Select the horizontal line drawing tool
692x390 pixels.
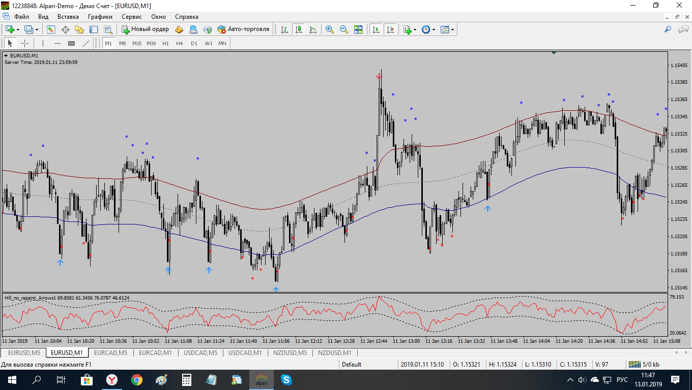[57, 44]
